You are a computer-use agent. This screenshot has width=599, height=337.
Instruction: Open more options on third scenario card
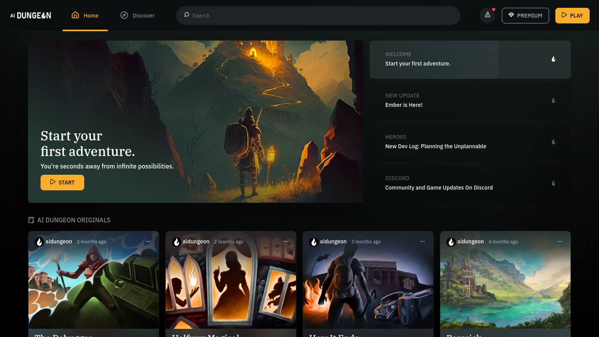click(x=422, y=242)
